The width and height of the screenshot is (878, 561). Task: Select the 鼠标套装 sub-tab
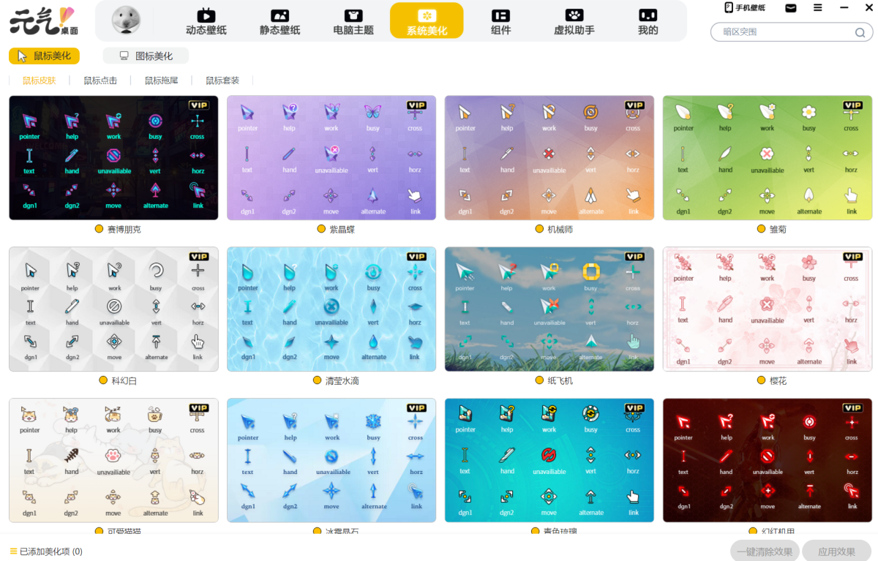coord(222,80)
